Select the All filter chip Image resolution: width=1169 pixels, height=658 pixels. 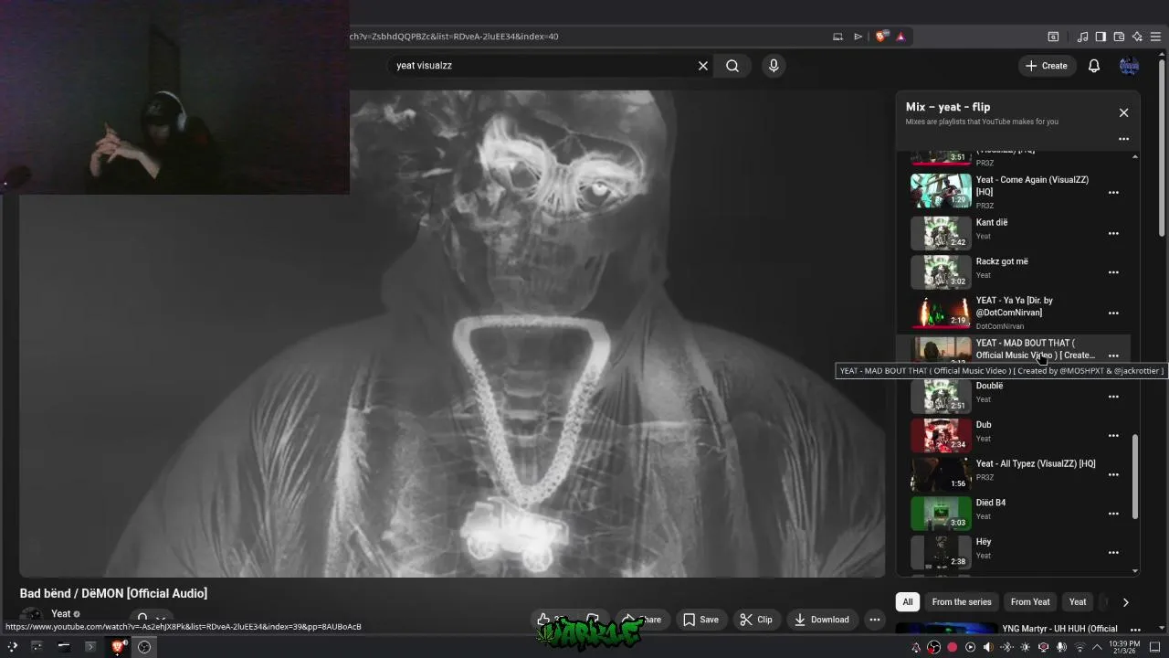tap(908, 601)
